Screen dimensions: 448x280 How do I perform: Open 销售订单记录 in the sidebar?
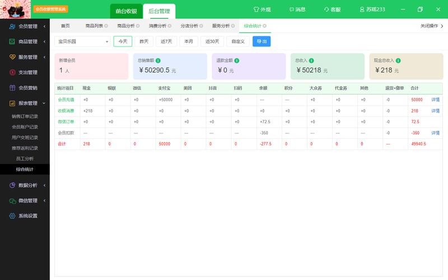pyautogui.click(x=25, y=116)
